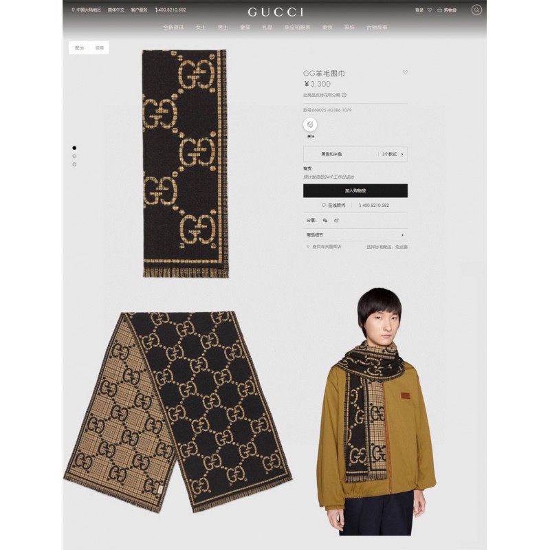
Task: Open the search magnifier icon
Action: [x=476, y=10]
